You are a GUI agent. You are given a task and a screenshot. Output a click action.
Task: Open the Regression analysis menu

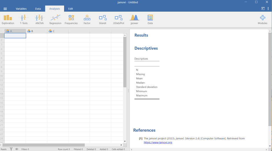point(55,19)
